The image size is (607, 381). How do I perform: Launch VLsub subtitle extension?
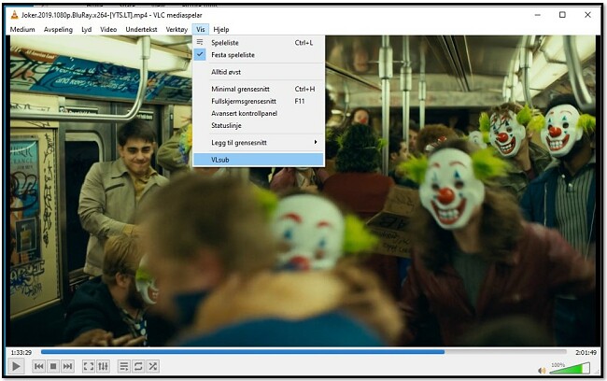[258, 160]
